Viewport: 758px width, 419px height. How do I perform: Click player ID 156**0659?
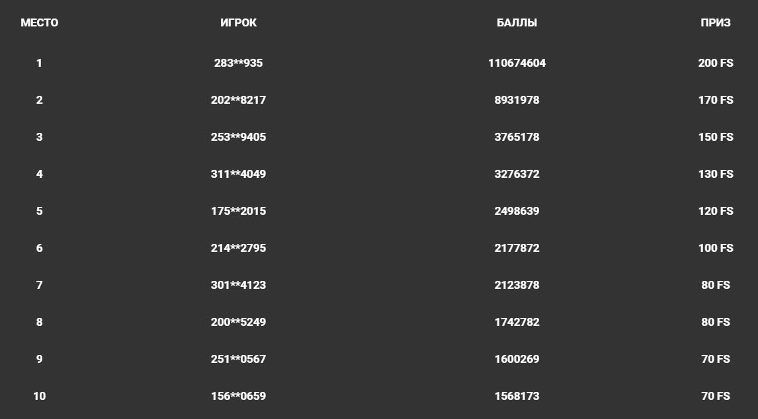[x=238, y=396]
